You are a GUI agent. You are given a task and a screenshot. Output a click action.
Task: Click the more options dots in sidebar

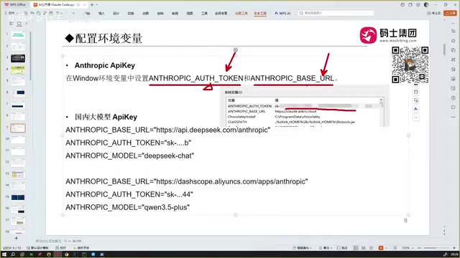coord(454,117)
